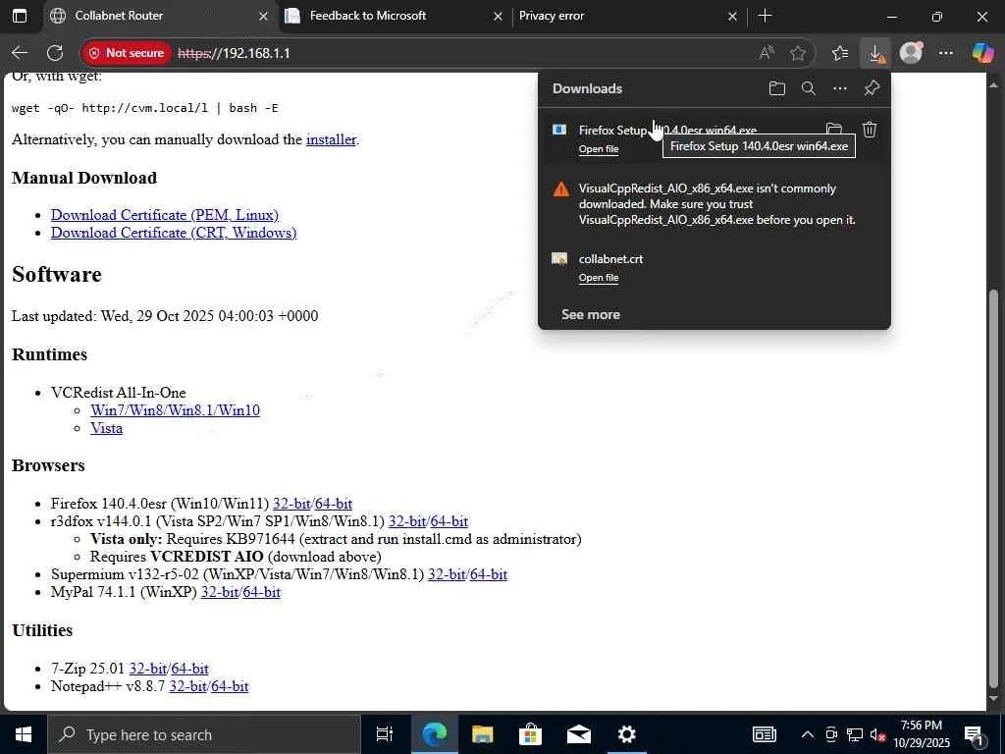Click the VisualCppRedist warning triangle icon

(x=560, y=189)
